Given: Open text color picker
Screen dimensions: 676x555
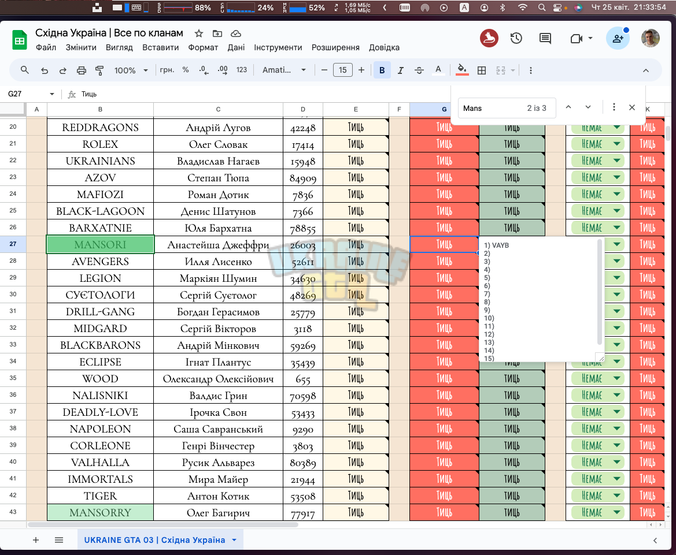Looking at the screenshot, I should 438,70.
